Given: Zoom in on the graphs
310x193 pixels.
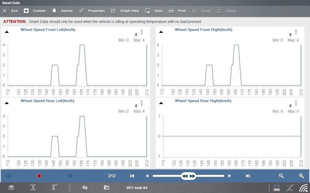Looking at the screenshot, I should (x=301, y=176).
